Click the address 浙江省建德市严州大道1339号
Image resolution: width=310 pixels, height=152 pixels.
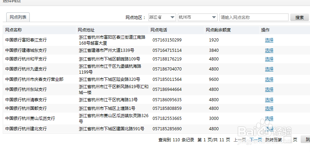[106, 50]
